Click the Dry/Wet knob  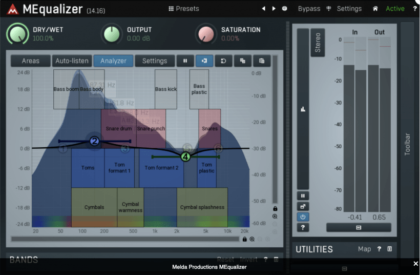coord(18,34)
